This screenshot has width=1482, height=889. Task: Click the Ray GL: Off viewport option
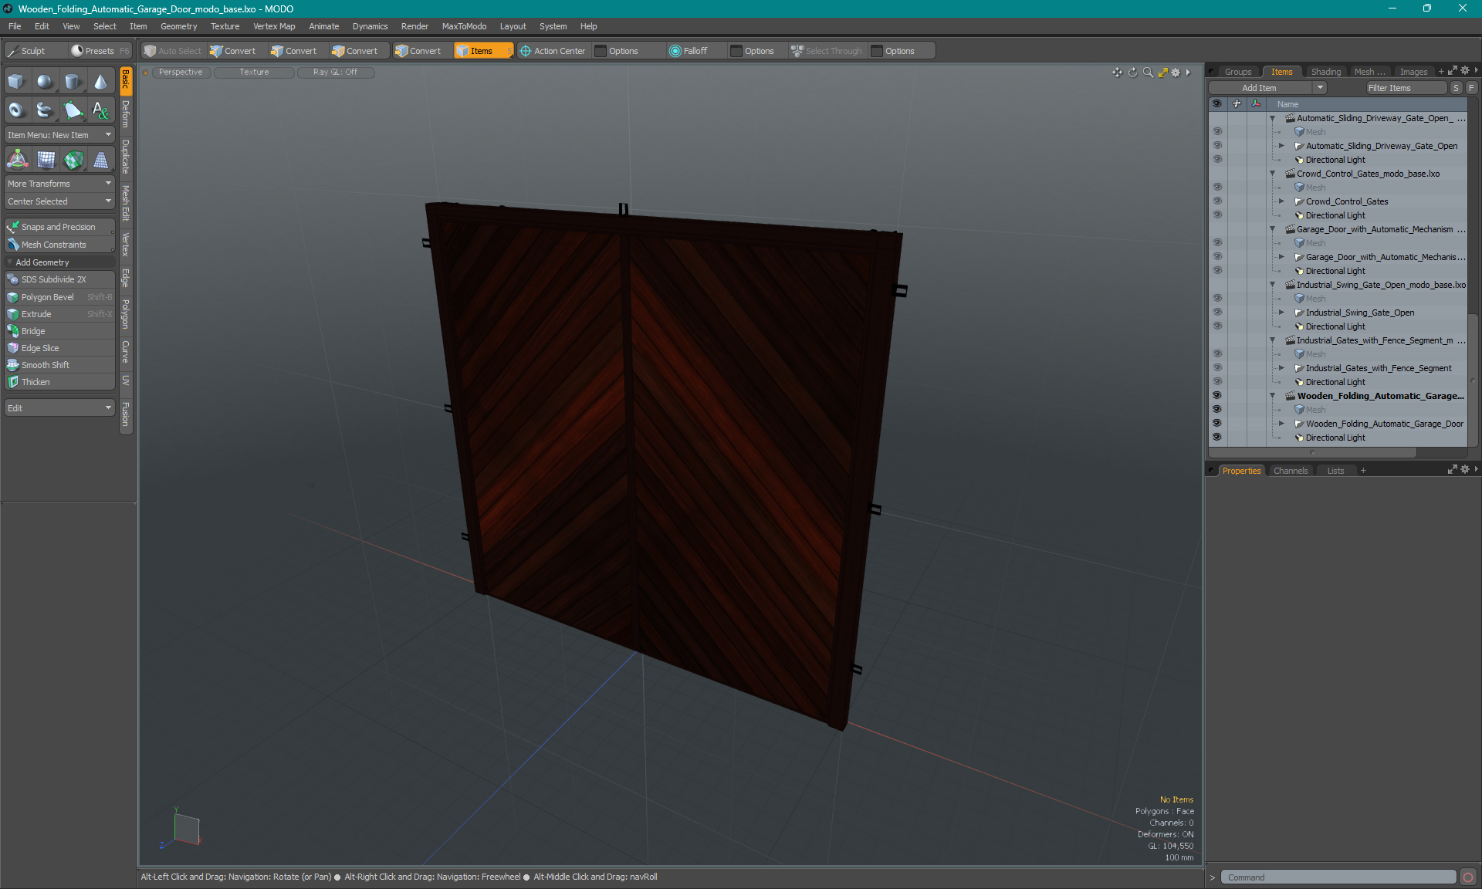click(335, 72)
